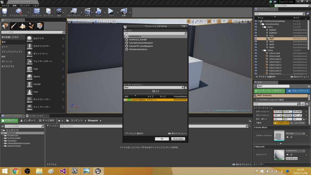This screenshot has height=175, width=311.
Task: Select the rotate gizmo icon in viewport
Action: tap(192, 21)
